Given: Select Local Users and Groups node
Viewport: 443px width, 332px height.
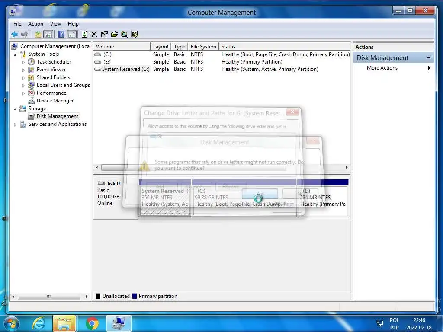Looking at the screenshot, I should [x=63, y=85].
